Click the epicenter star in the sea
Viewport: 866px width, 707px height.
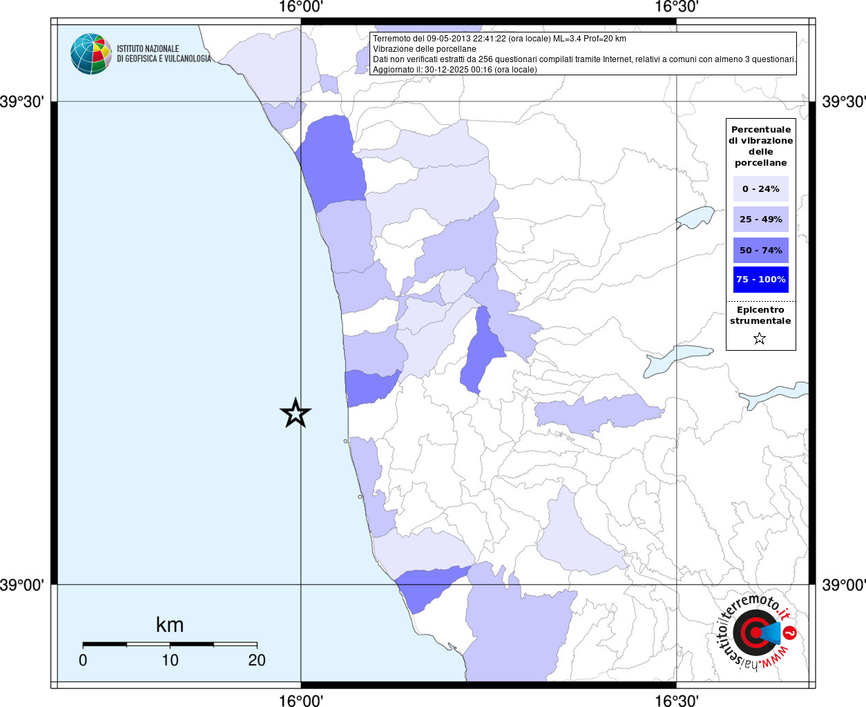pos(296,414)
